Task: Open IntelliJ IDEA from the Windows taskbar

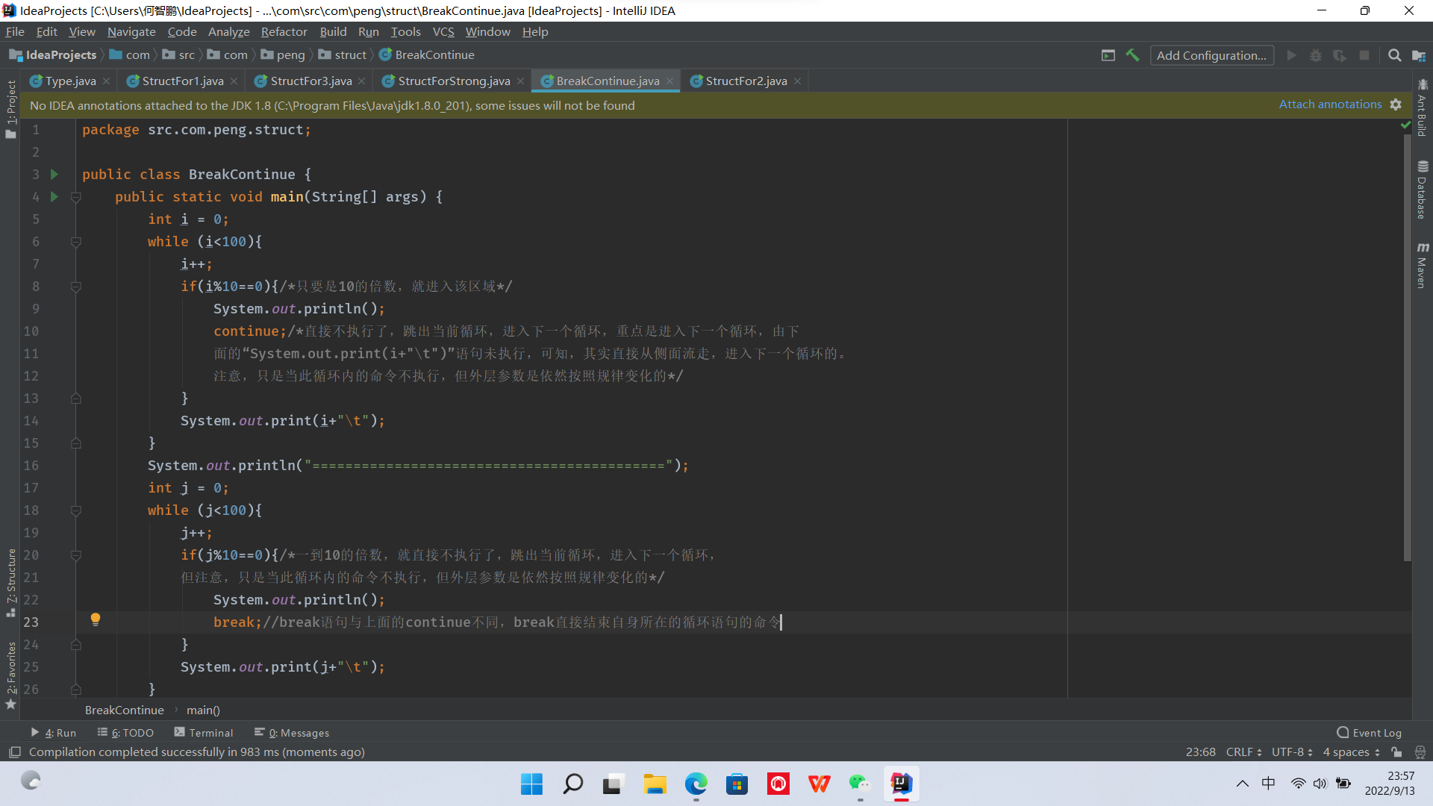Action: [x=901, y=784]
